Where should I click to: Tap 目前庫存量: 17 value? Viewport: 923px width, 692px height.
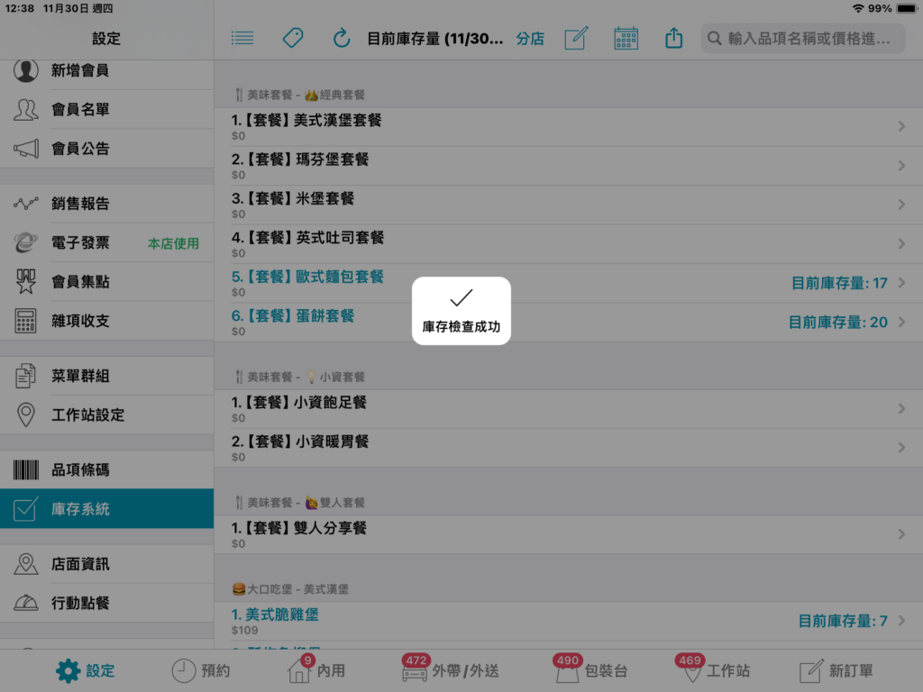839,283
